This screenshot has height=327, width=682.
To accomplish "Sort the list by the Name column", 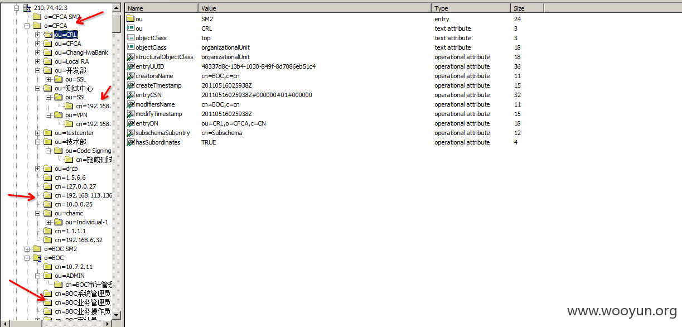I will click(162, 8).
